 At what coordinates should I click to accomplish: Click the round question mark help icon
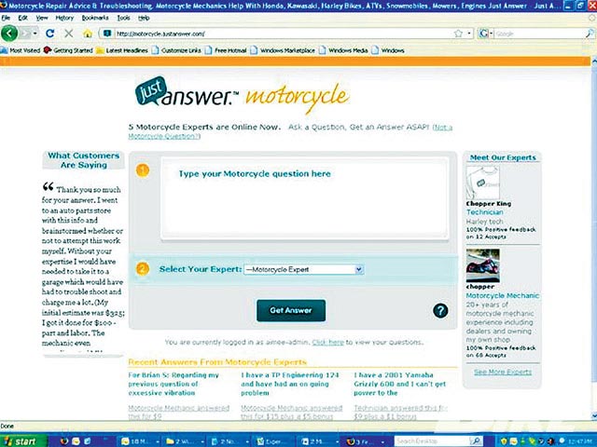(440, 310)
